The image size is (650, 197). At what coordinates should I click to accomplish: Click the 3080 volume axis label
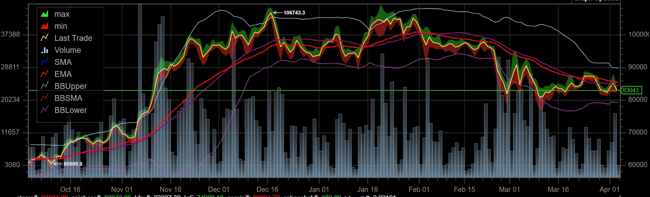12,165
